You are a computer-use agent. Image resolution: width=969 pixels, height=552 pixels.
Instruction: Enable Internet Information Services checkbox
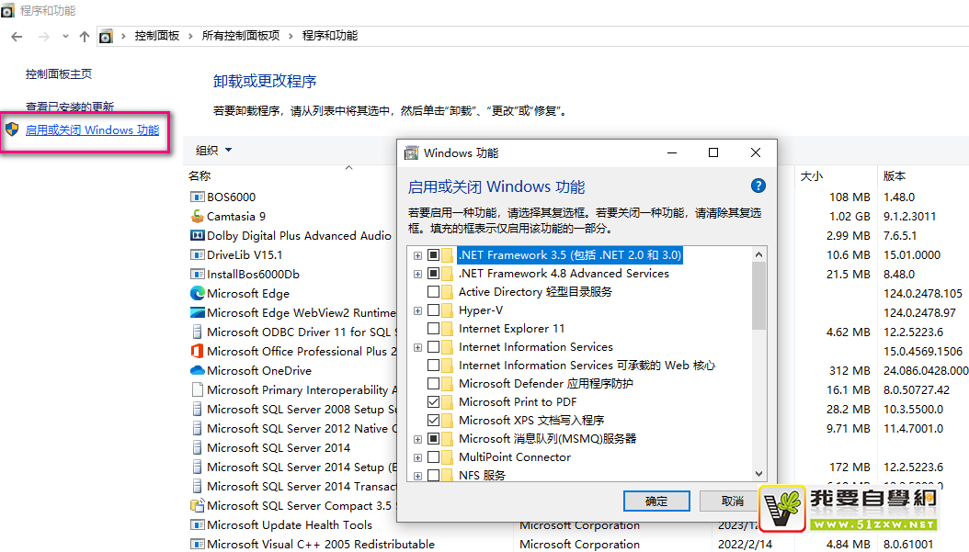click(x=433, y=347)
